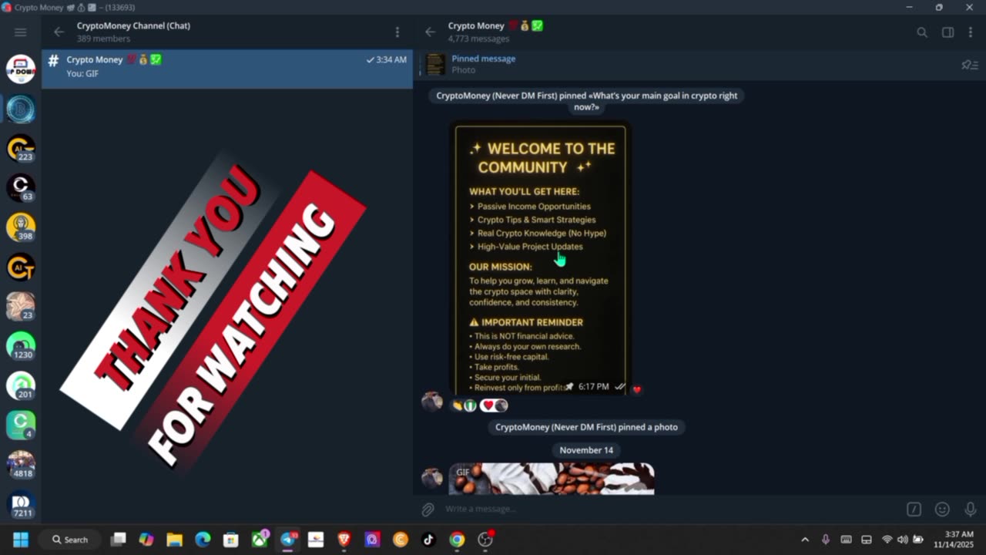Open sidebar chat with 1230 unread badge
This screenshot has height=555, width=986.
[x=21, y=346]
